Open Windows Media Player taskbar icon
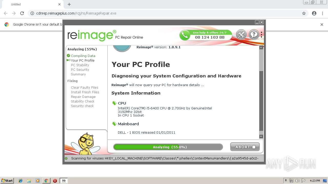 click(x=38, y=181)
